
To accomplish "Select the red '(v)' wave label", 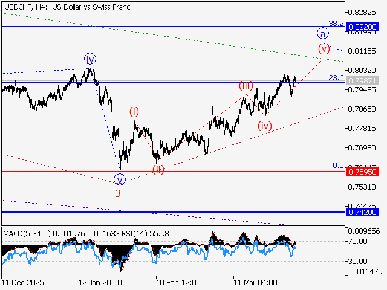I will pyautogui.click(x=325, y=48).
